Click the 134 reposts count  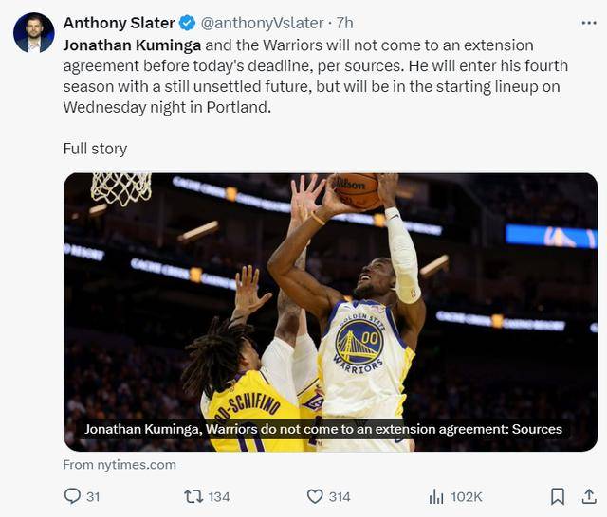point(219,496)
